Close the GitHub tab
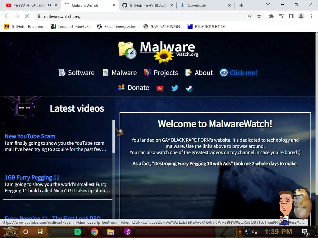Viewport: 318px width, 238px height. pyautogui.click(x=171, y=6)
